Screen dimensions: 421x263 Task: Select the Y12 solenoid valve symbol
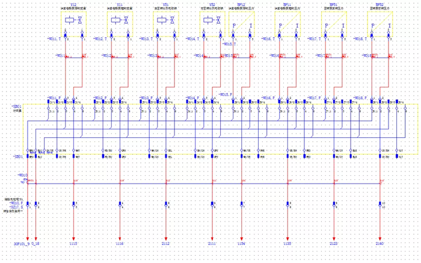pos(74,21)
